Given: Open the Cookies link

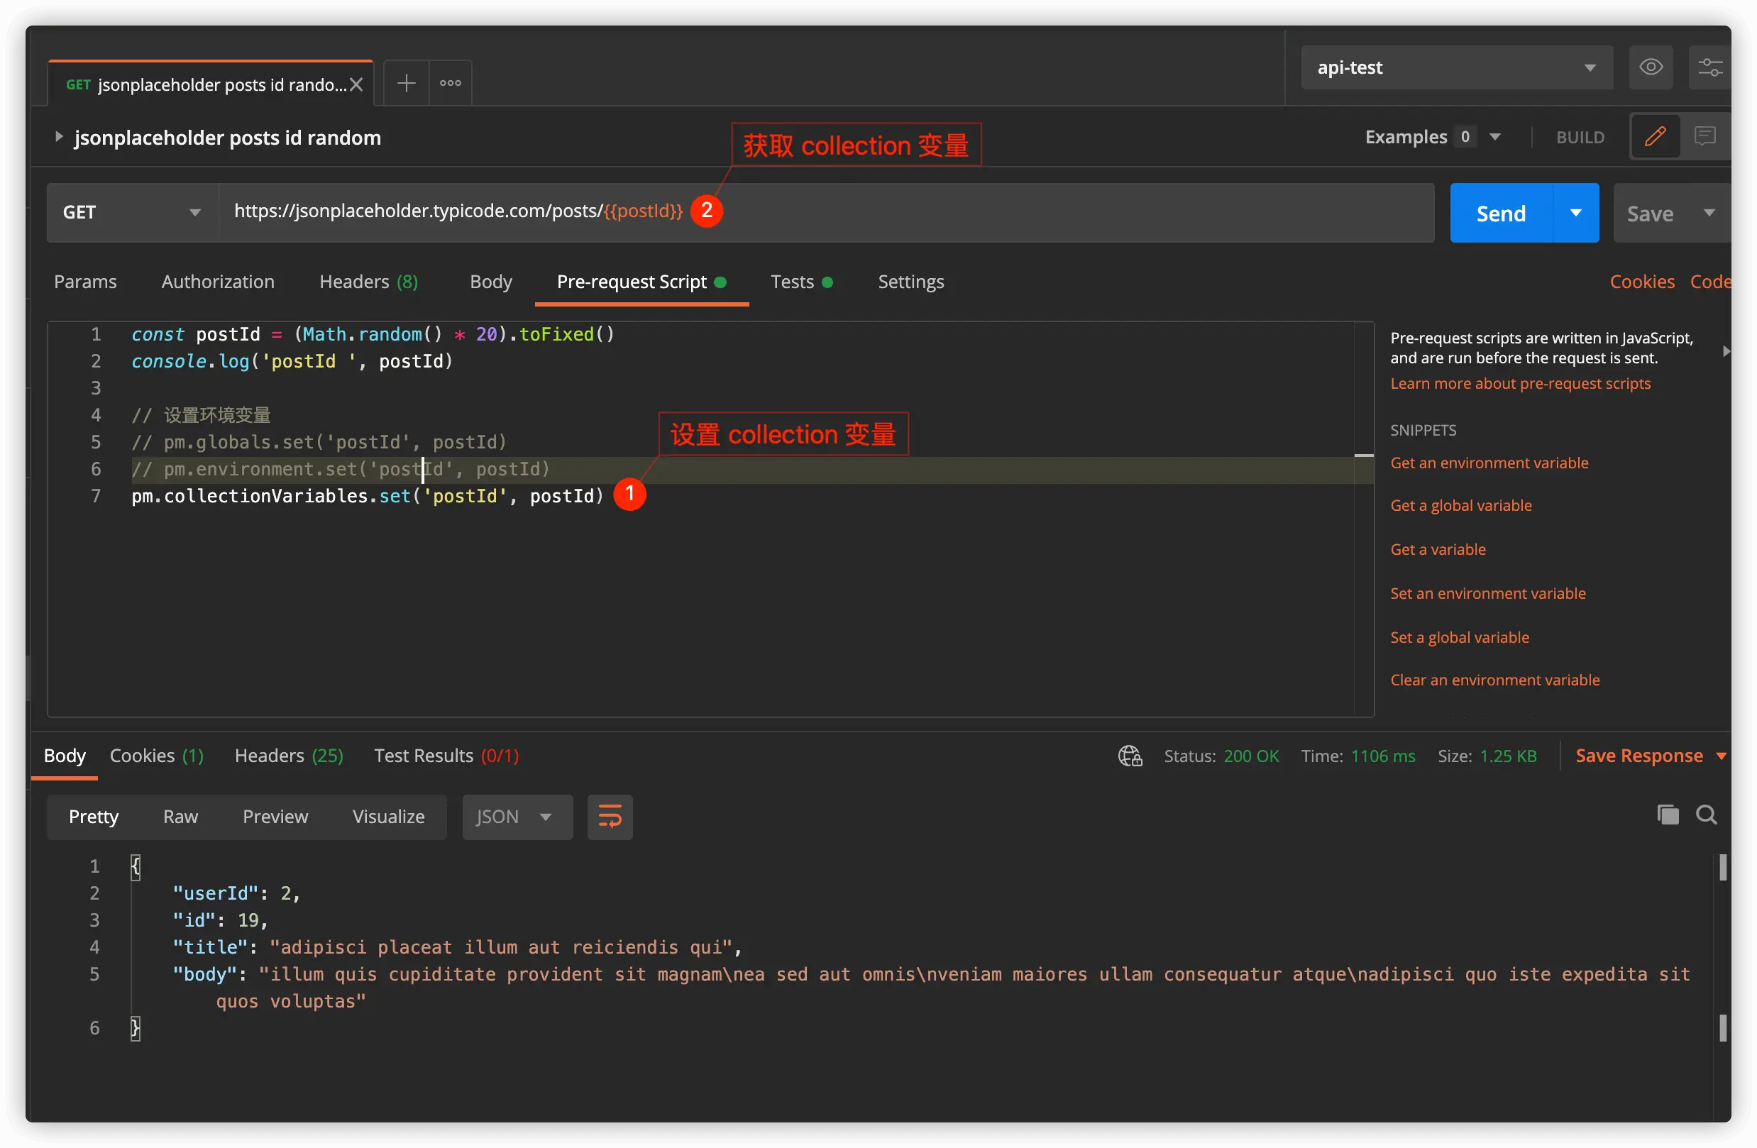Looking at the screenshot, I should tap(1642, 281).
